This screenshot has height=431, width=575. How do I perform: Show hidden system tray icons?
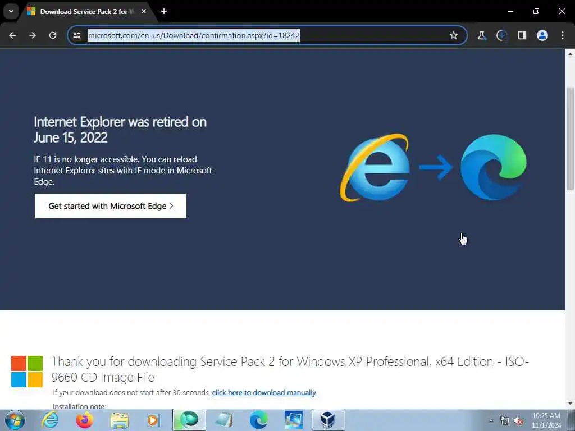(x=491, y=420)
